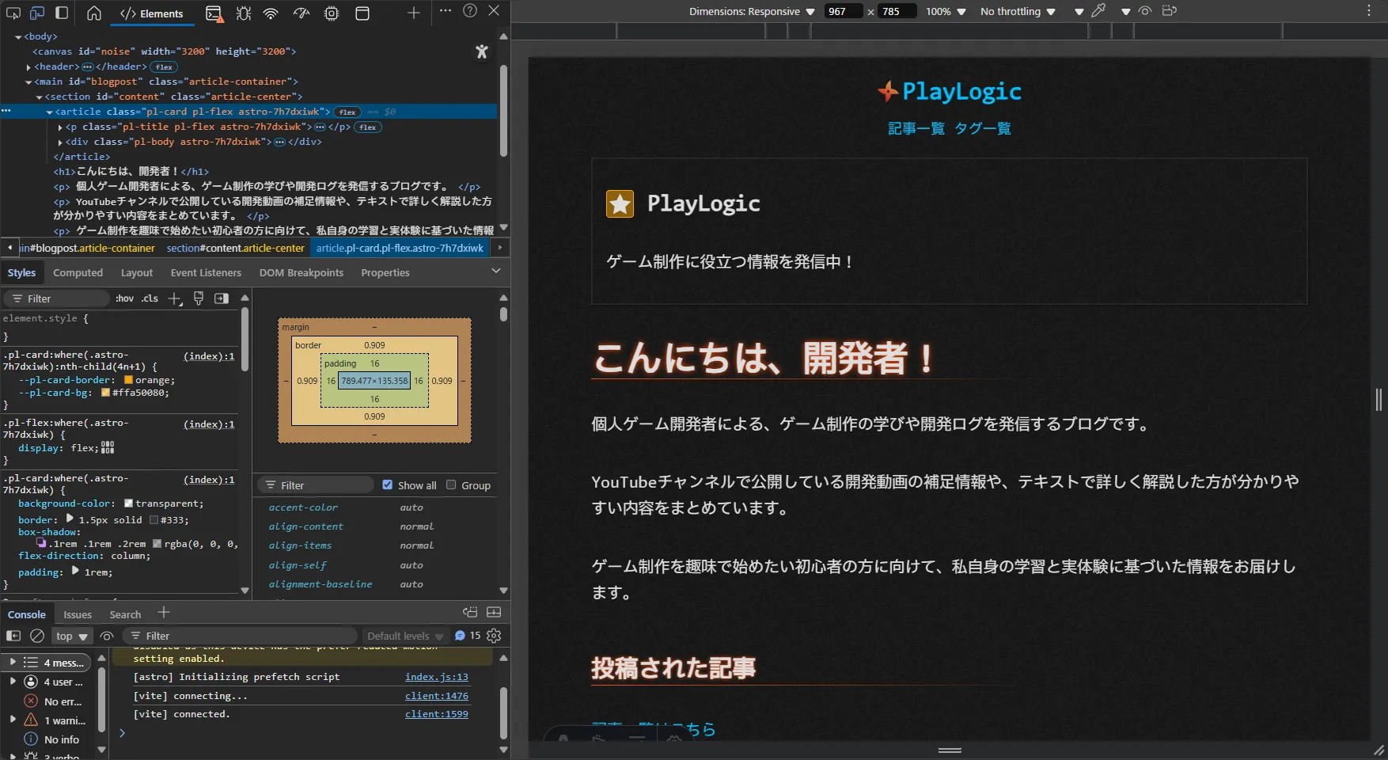Image resolution: width=1388 pixels, height=760 pixels.
Task: Expand the p pl-title element node
Action: pyautogui.click(x=60, y=127)
